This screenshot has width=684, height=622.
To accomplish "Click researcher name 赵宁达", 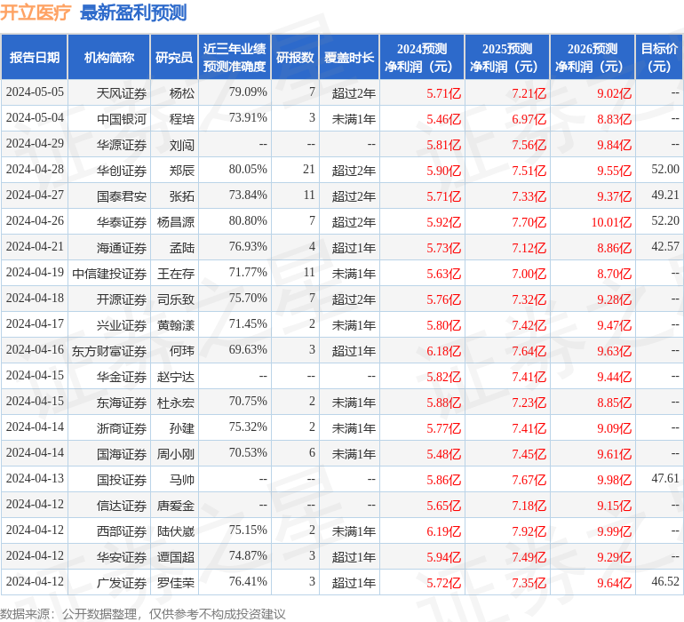I will click(176, 376).
